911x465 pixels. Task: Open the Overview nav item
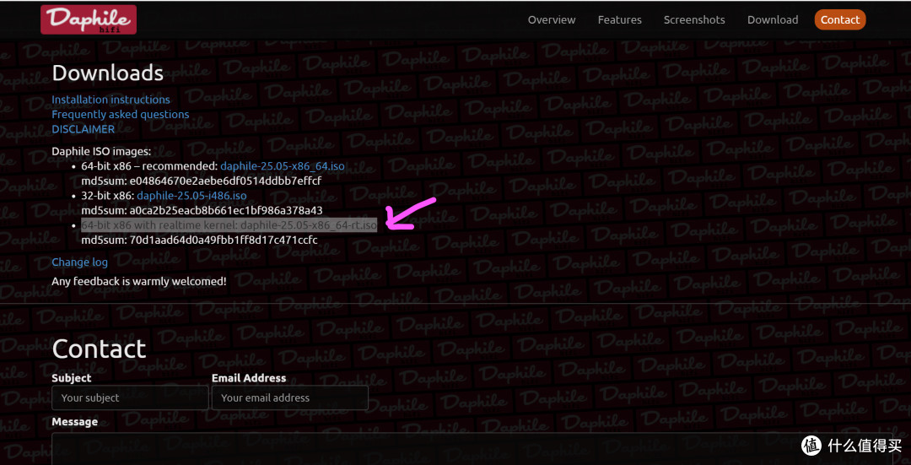coord(552,19)
